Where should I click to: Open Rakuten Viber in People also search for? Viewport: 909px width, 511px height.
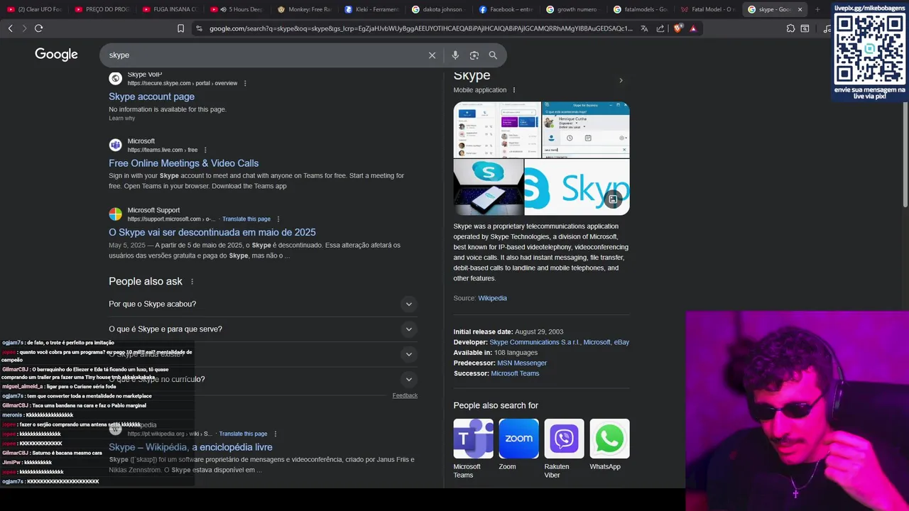564,449
